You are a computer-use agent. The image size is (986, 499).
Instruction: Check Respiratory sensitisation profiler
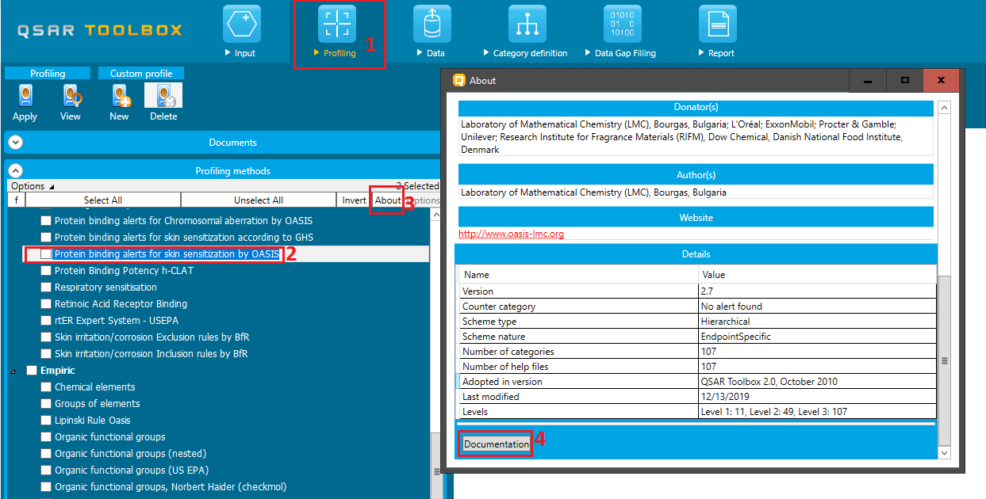(x=47, y=288)
